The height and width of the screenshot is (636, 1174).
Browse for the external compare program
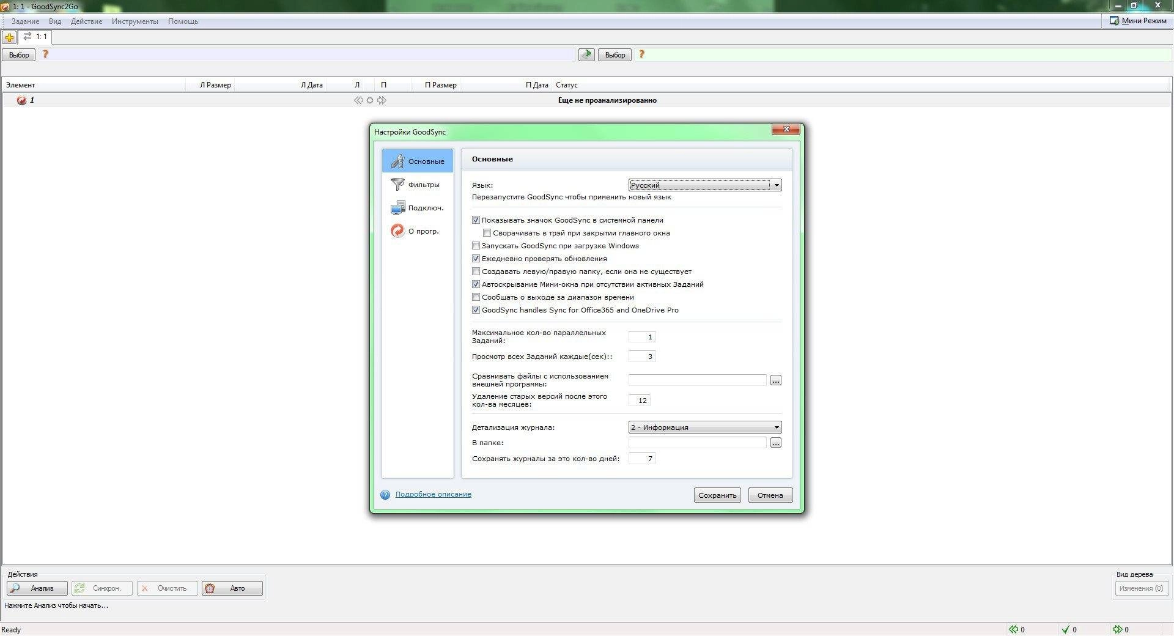pos(776,380)
